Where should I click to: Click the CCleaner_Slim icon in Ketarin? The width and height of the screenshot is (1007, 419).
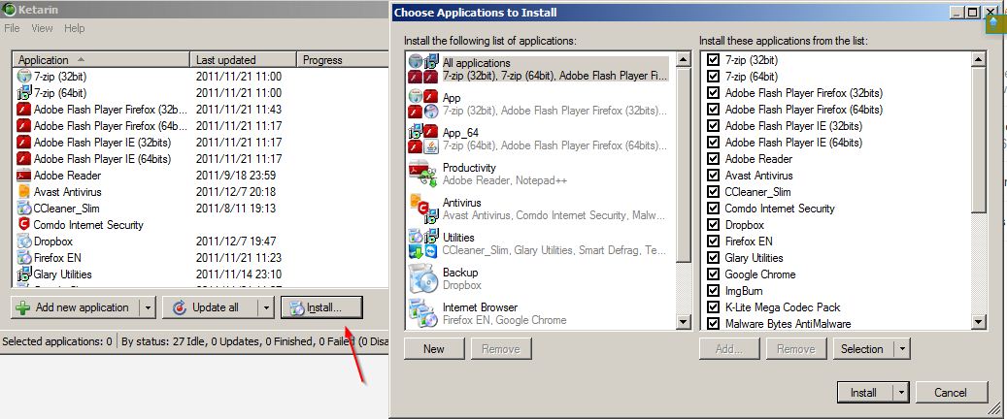23,209
